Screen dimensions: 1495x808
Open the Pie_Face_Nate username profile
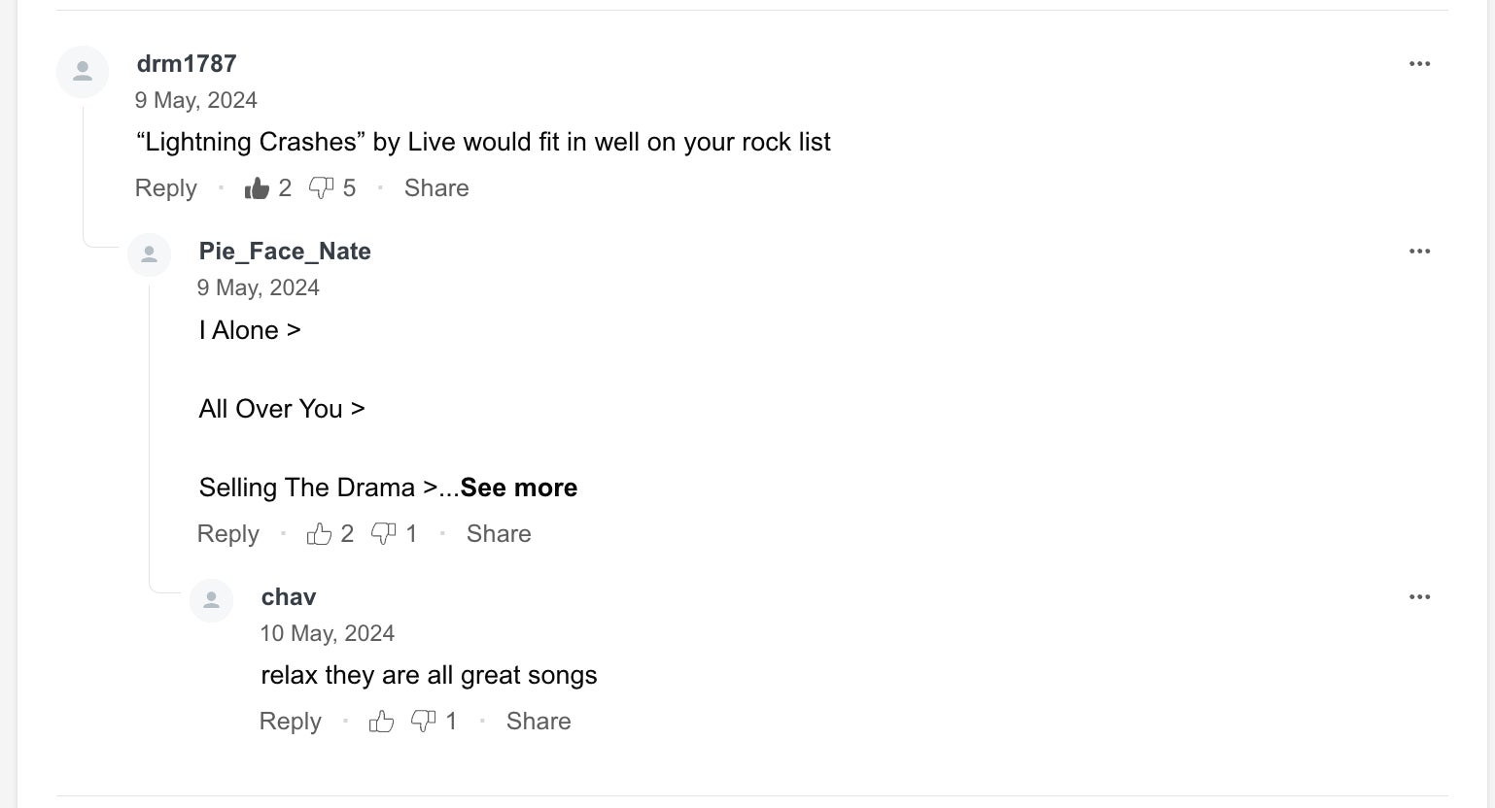coord(285,252)
